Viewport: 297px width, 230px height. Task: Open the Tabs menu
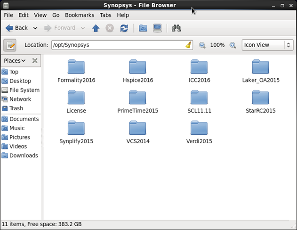(105, 15)
